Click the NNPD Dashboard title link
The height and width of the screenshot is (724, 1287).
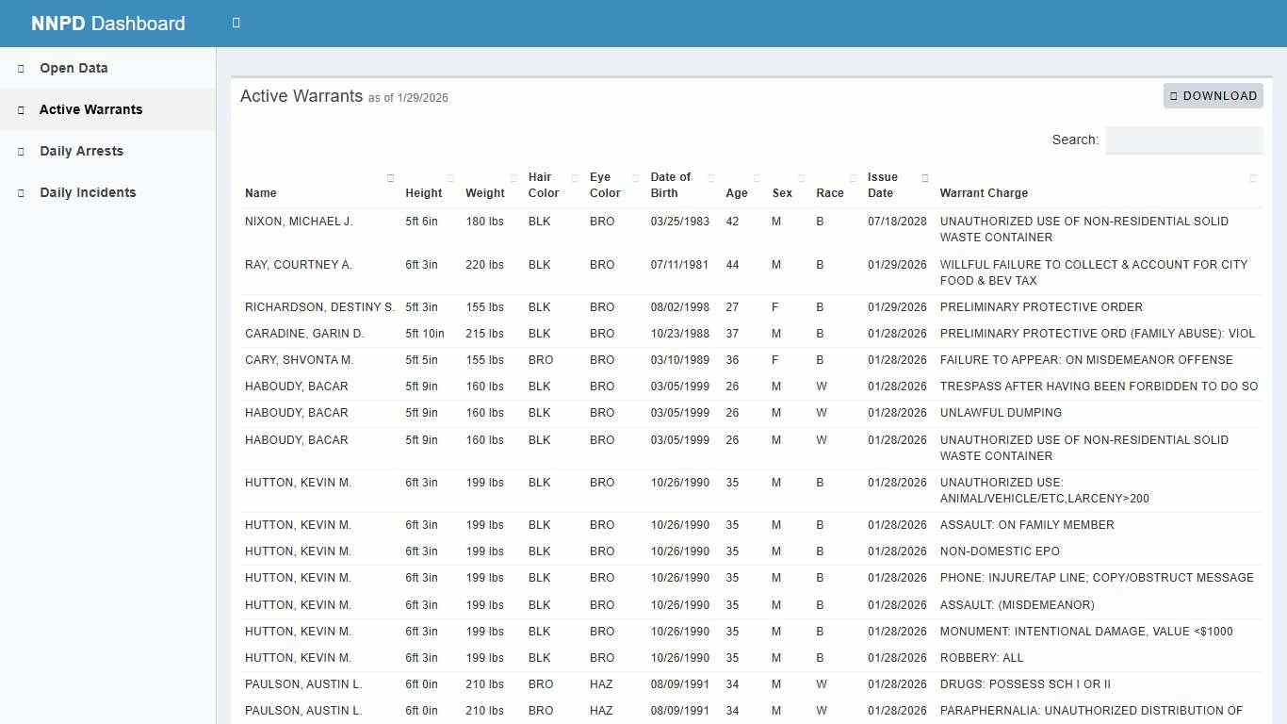pyautogui.click(x=108, y=23)
